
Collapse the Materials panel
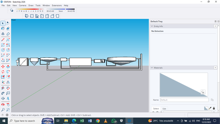pos(152,68)
